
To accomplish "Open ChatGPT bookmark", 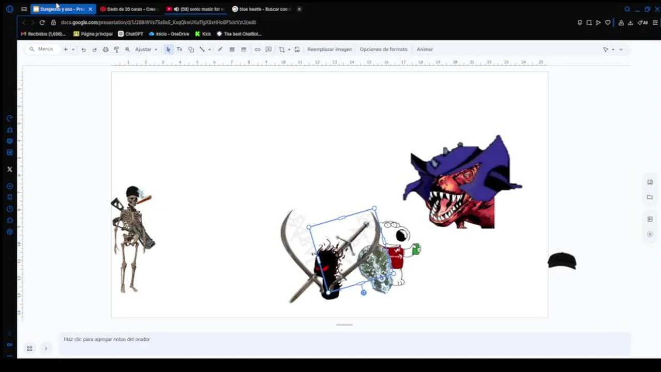I will tap(130, 34).
